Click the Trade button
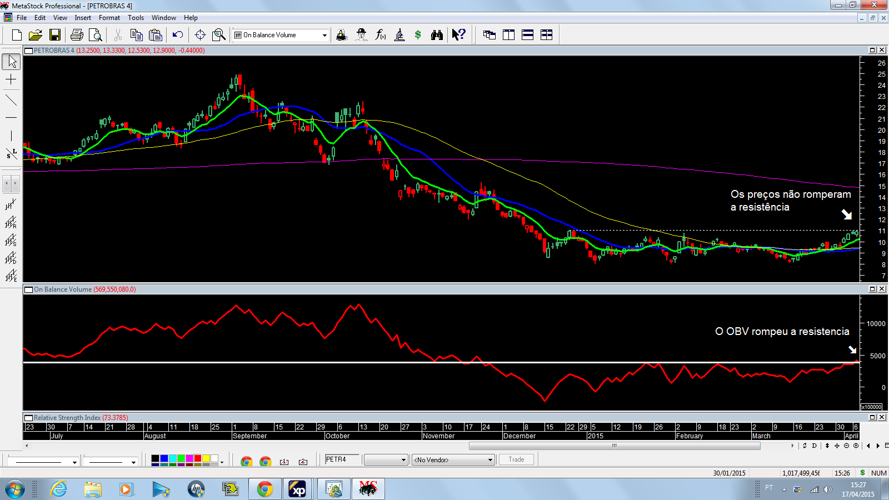Viewport: 889px width, 500px height. tap(516, 459)
